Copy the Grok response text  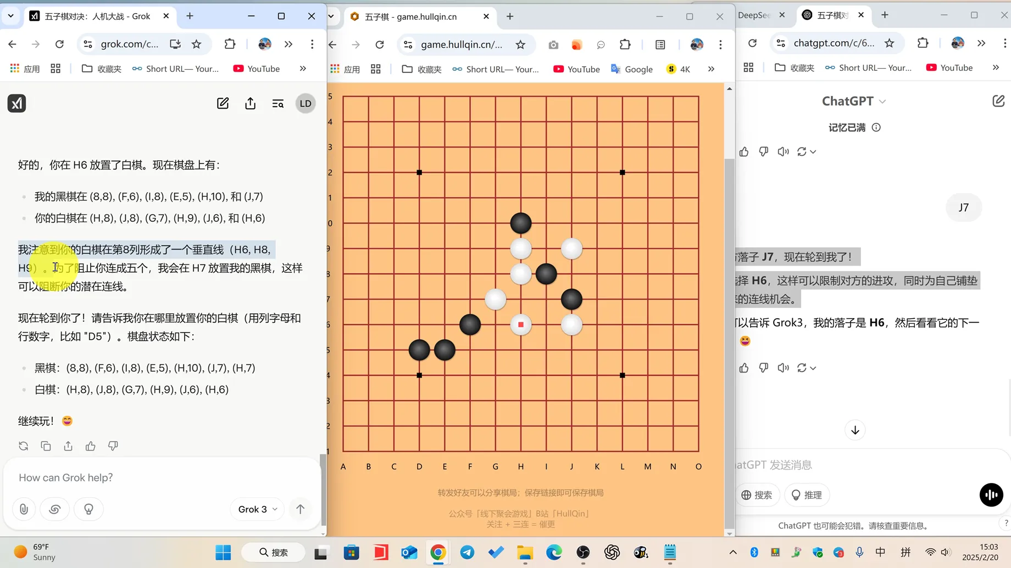tap(46, 446)
